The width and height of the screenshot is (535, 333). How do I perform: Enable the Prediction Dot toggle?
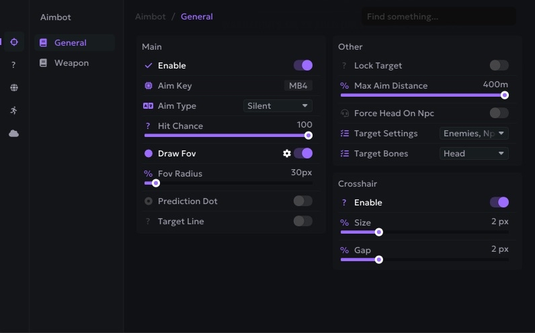(x=302, y=201)
